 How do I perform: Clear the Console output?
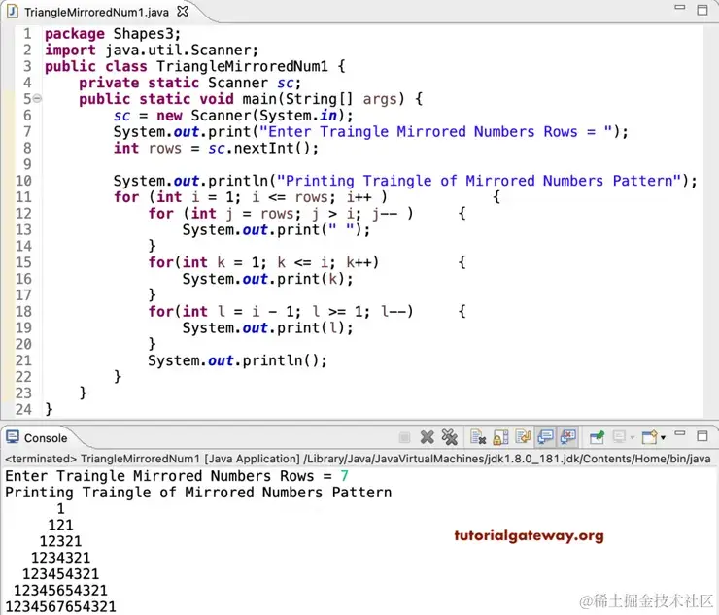click(478, 437)
